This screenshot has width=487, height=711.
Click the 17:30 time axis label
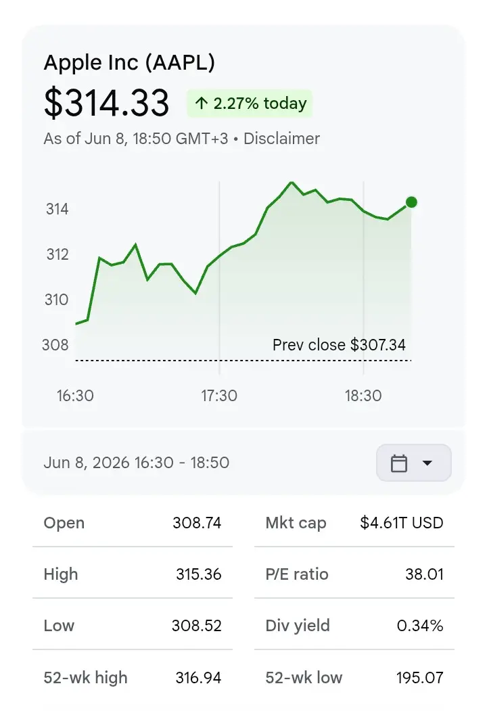tap(219, 396)
